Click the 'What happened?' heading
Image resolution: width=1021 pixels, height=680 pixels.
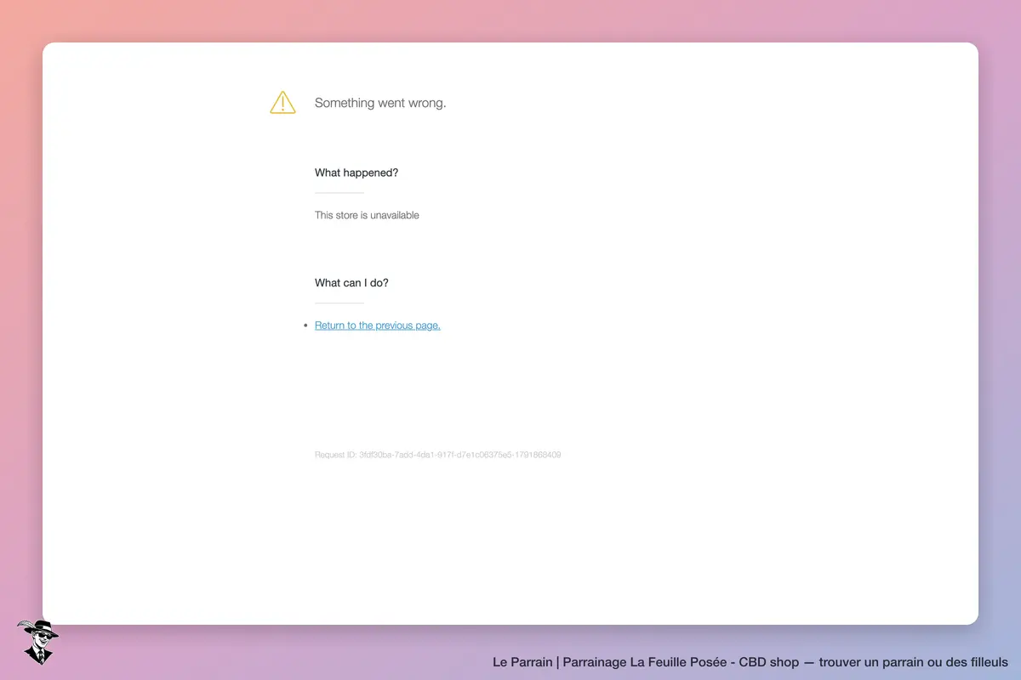coord(356,173)
